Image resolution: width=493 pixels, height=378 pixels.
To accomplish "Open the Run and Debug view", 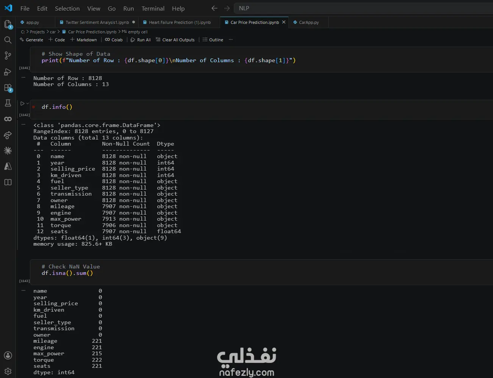I will (x=8, y=72).
